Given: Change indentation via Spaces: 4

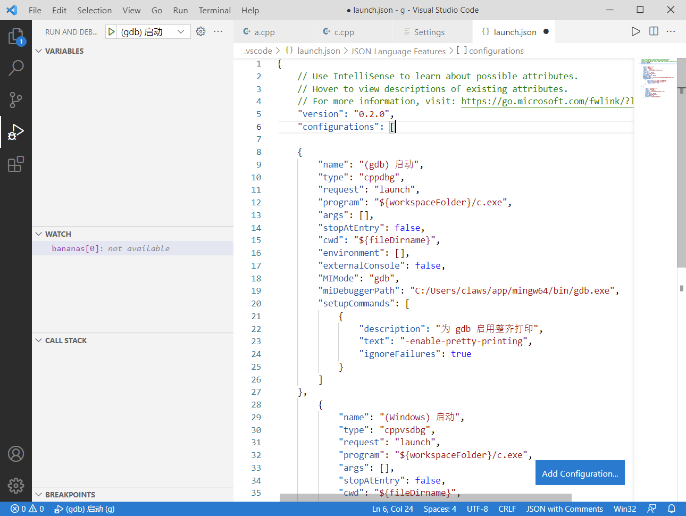Looking at the screenshot, I should click(x=440, y=509).
